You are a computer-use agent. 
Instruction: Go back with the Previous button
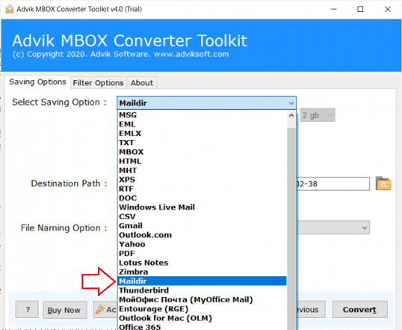point(311,310)
